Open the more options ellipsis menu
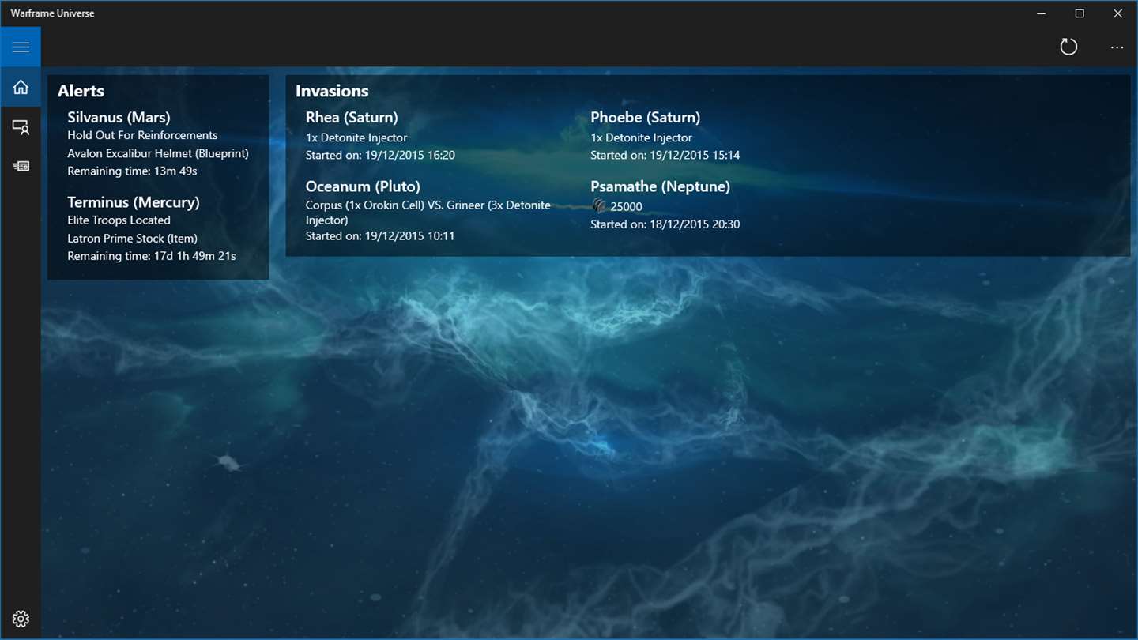Viewport: 1138px width, 640px height. tap(1117, 47)
